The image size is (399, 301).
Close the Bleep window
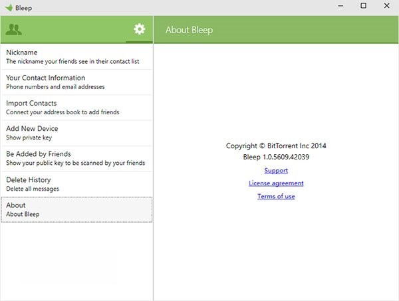[386, 5]
